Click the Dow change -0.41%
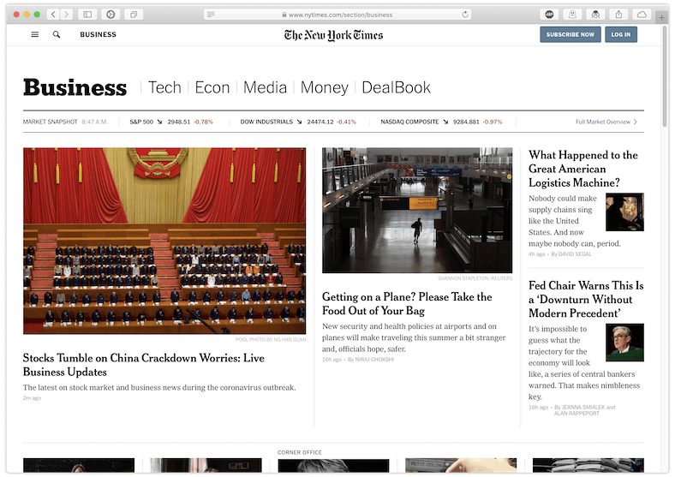The height and width of the screenshot is (477, 675). [347, 122]
